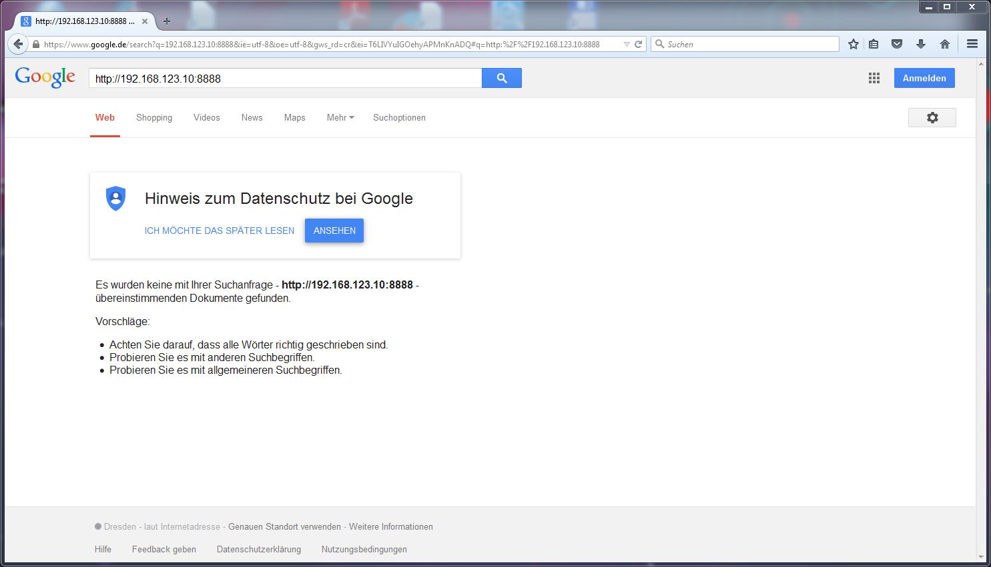Go back using the browser back arrow
Image resolution: width=991 pixels, height=567 pixels.
pos(18,44)
